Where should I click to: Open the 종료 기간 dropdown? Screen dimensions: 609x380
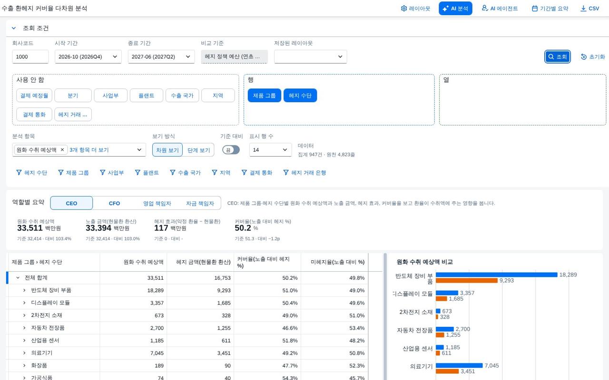(161, 57)
